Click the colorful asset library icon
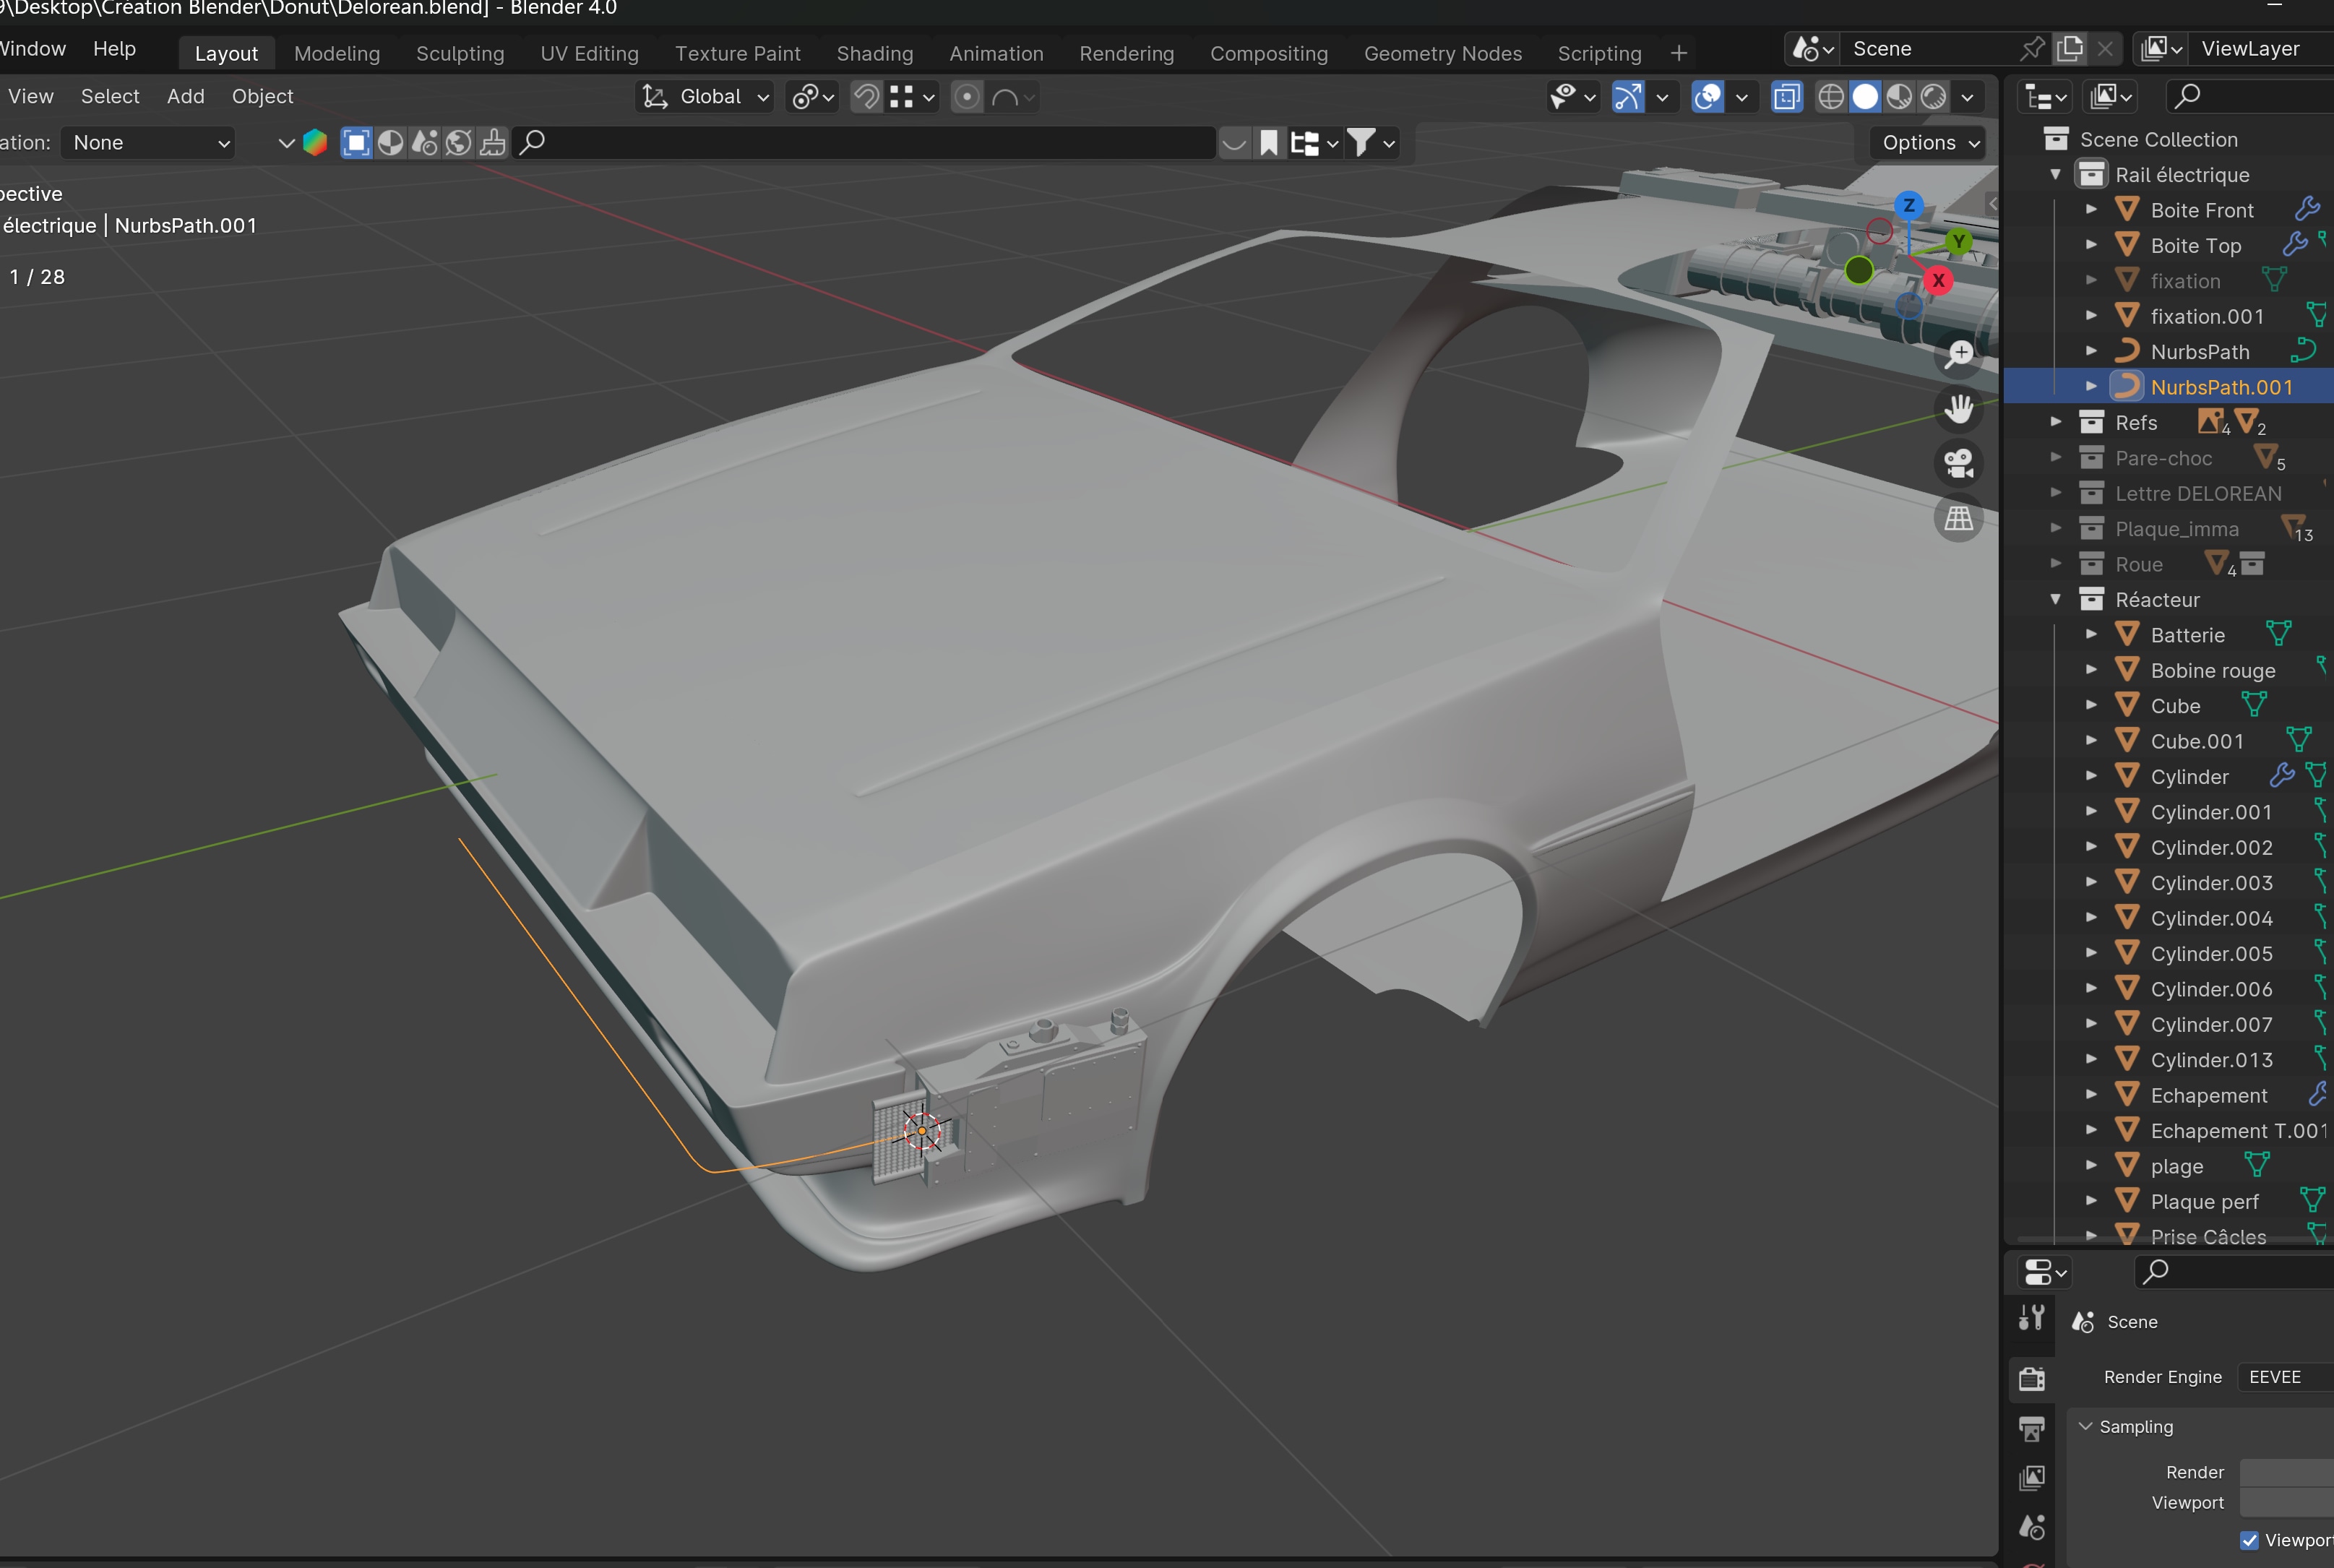The width and height of the screenshot is (2334, 1568). coord(315,143)
